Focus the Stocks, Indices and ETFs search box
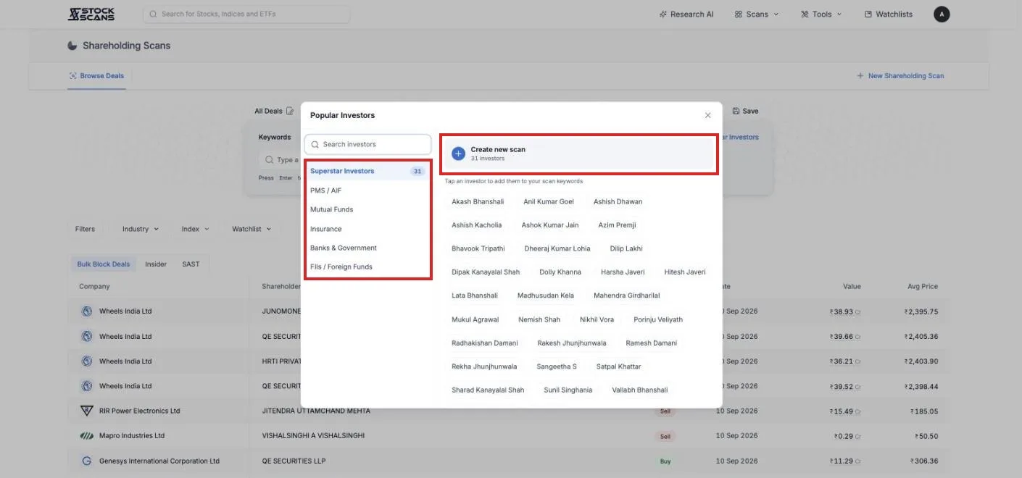This screenshot has height=478, width=1022. click(246, 14)
